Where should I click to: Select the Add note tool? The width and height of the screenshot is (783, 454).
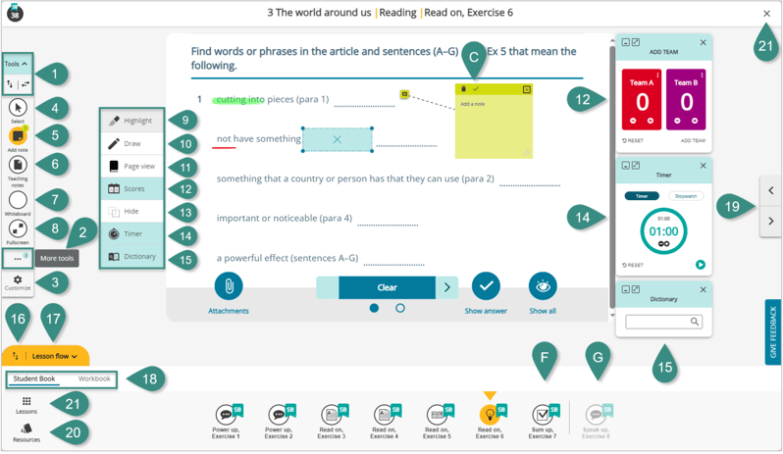click(x=18, y=136)
